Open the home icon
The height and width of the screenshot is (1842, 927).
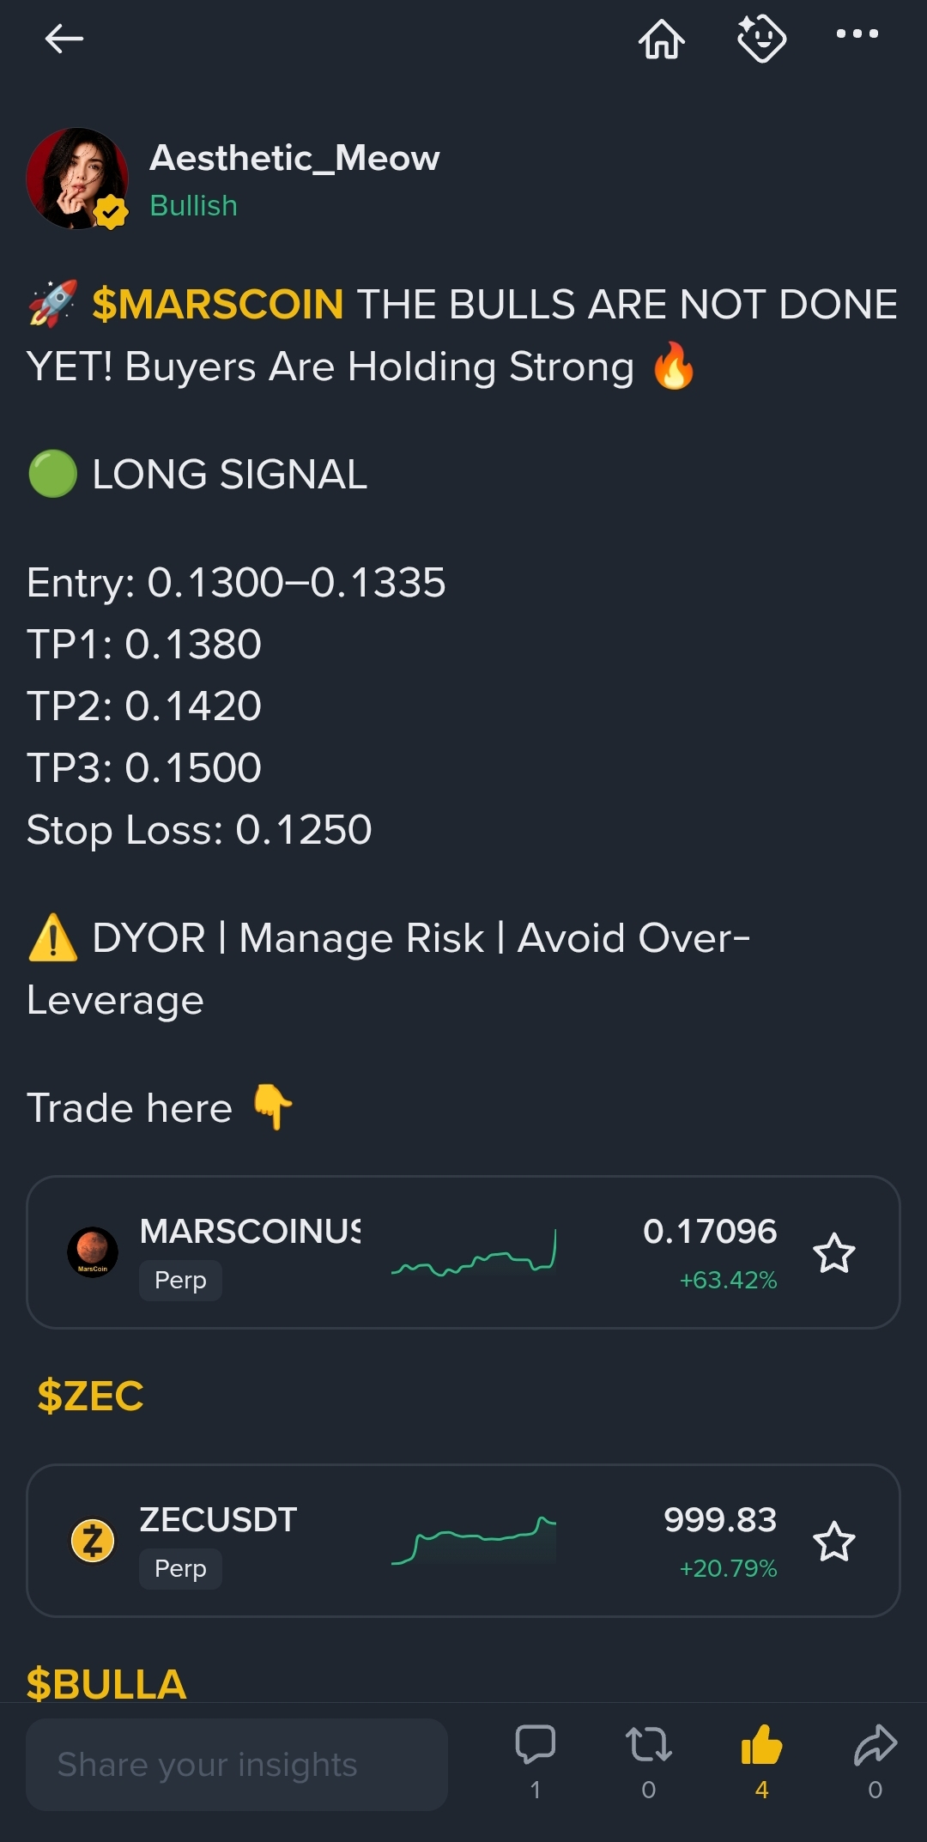pyautogui.click(x=662, y=39)
